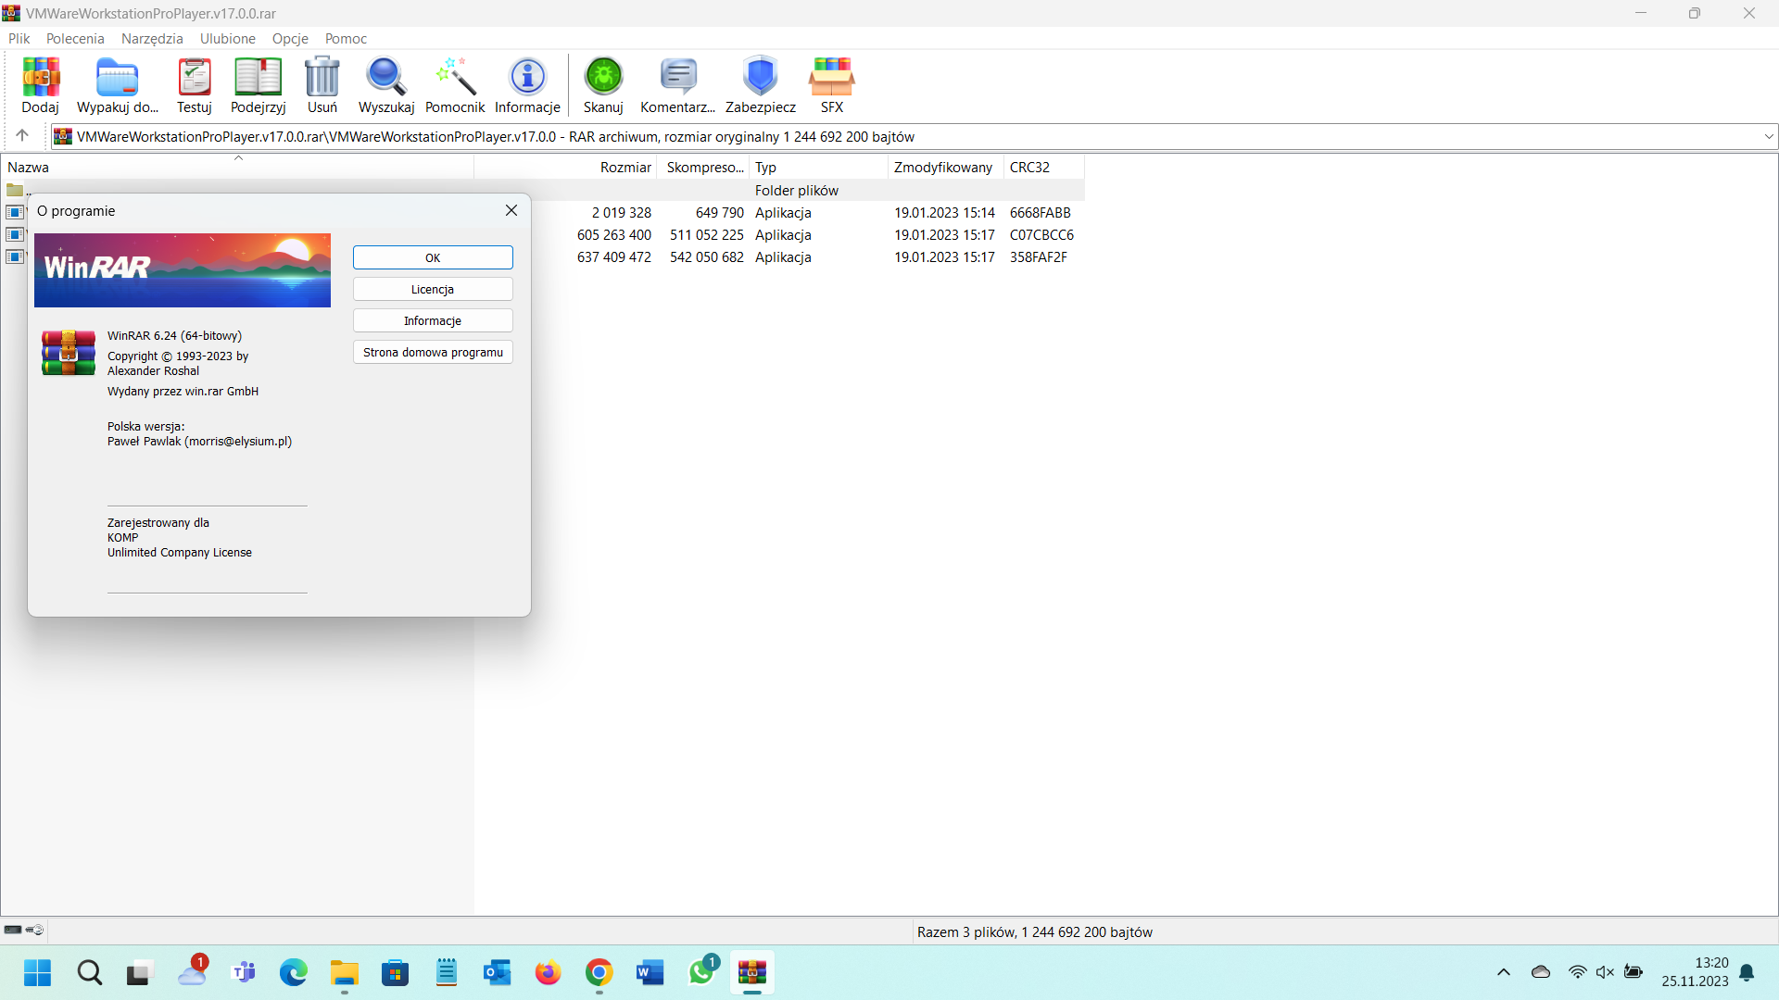Open Microsoft Store from taskbar
This screenshot has height=1000, width=1779.
click(x=396, y=972)
